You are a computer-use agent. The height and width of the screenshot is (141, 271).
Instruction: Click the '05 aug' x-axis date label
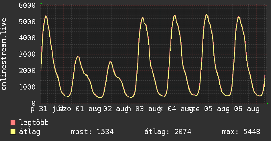(x=217, y=109)
